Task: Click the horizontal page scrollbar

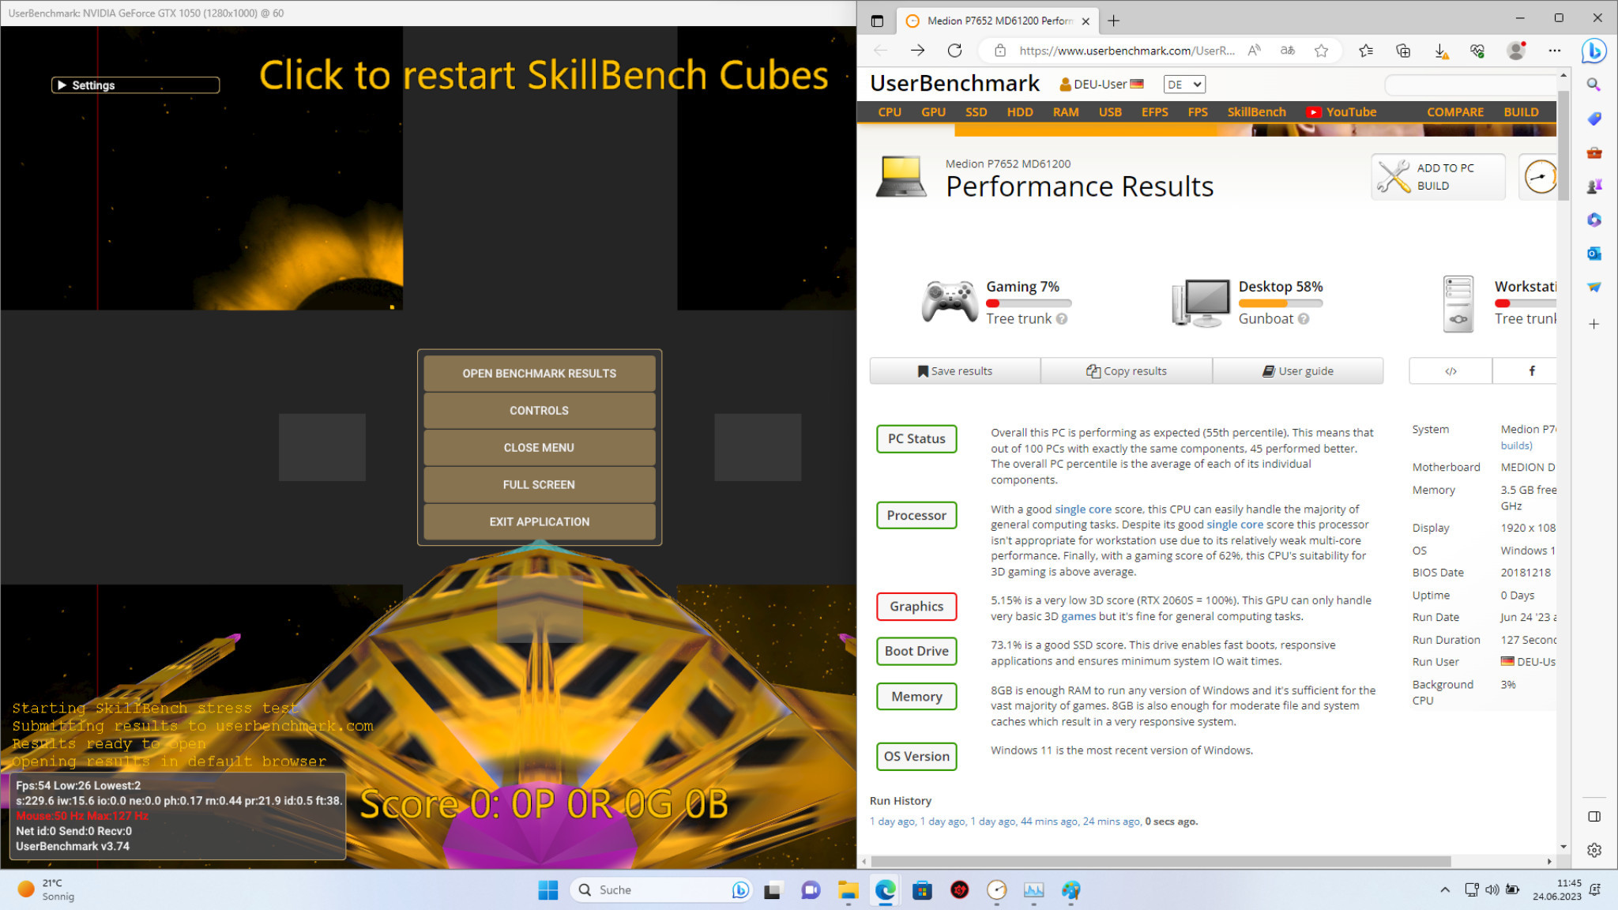Action: 1161,861
